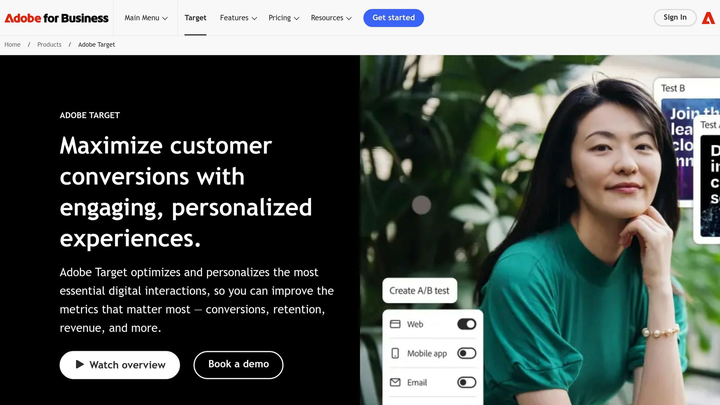
Task: Click the blue Get started button
Action: 393,18
